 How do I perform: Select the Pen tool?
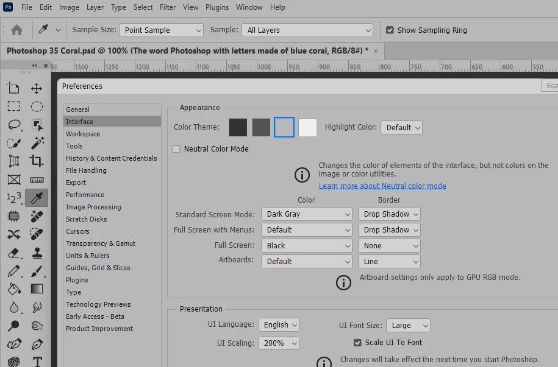pyautogui.click(x=37, y=344)
